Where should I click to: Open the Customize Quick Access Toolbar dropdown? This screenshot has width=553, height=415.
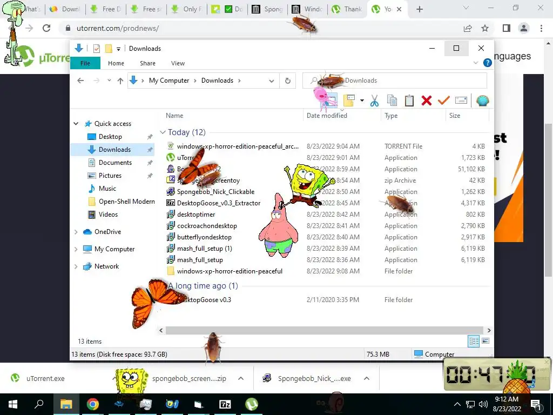click(118, 49)
